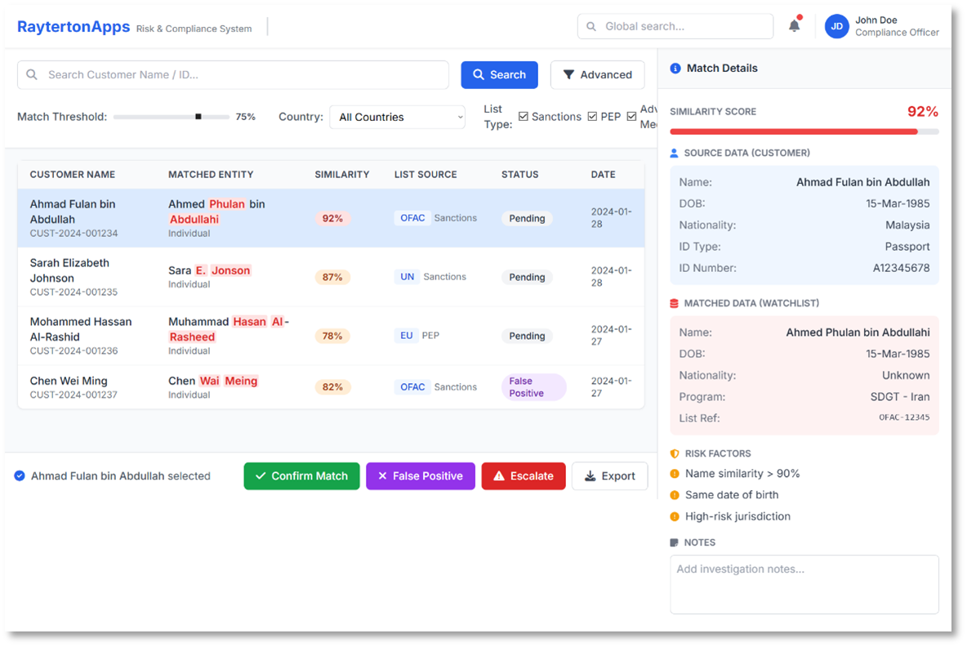Click the Match Details info icon
Viewport: 967px width, 647px height.
(675, 69)
